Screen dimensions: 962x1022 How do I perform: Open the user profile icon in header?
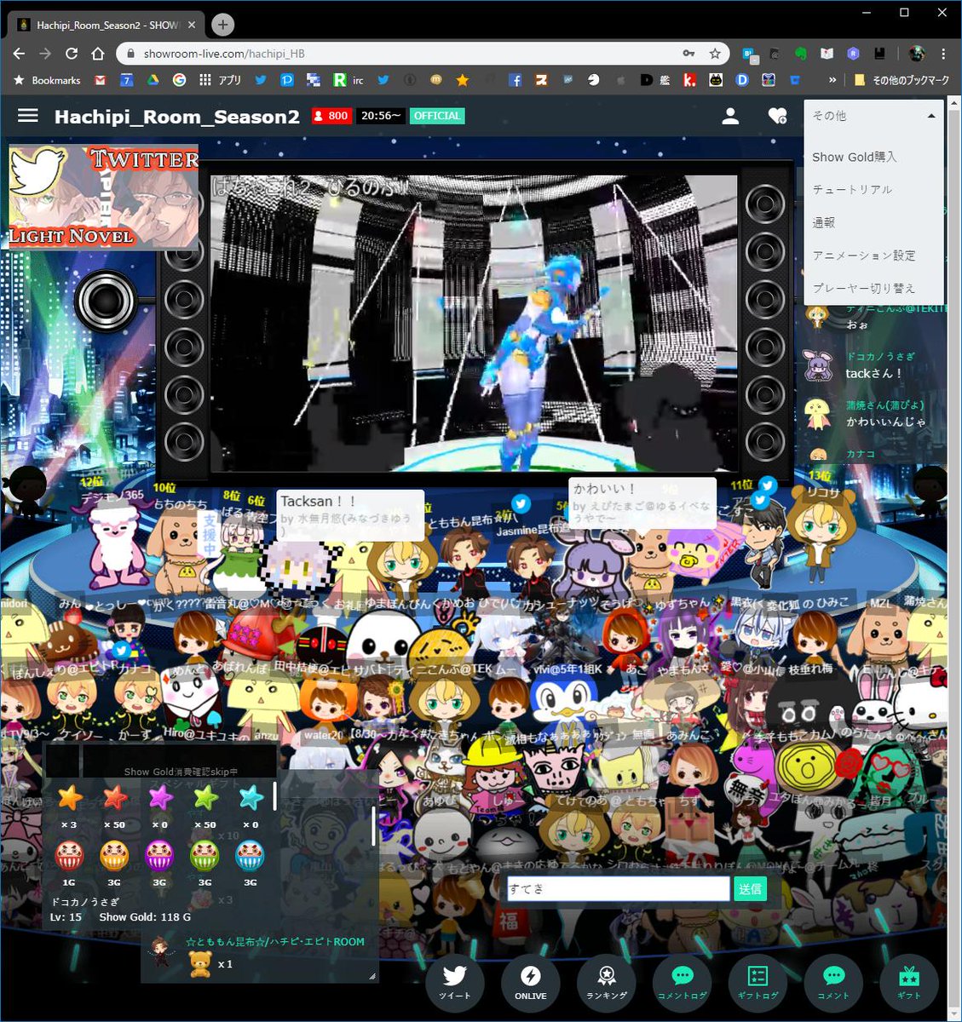730,116
